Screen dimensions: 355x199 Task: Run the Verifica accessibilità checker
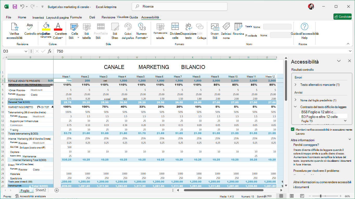tap(14, 31)
